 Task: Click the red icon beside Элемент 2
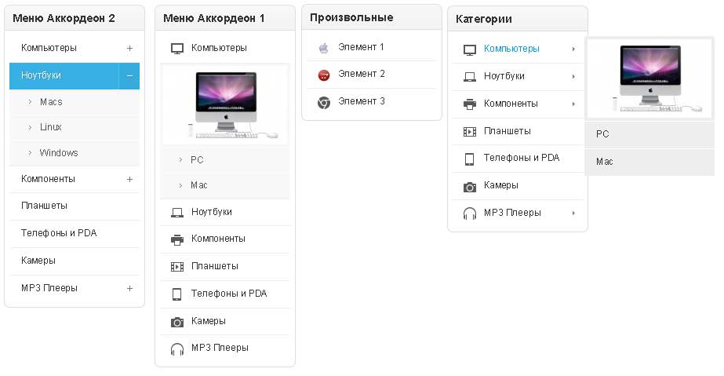coord(323,75)
